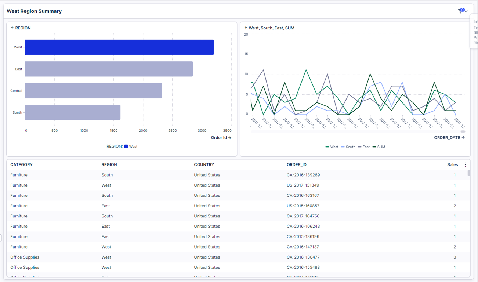Click the line chart's horizontal scrollbar handle

(x=463, y=131)
